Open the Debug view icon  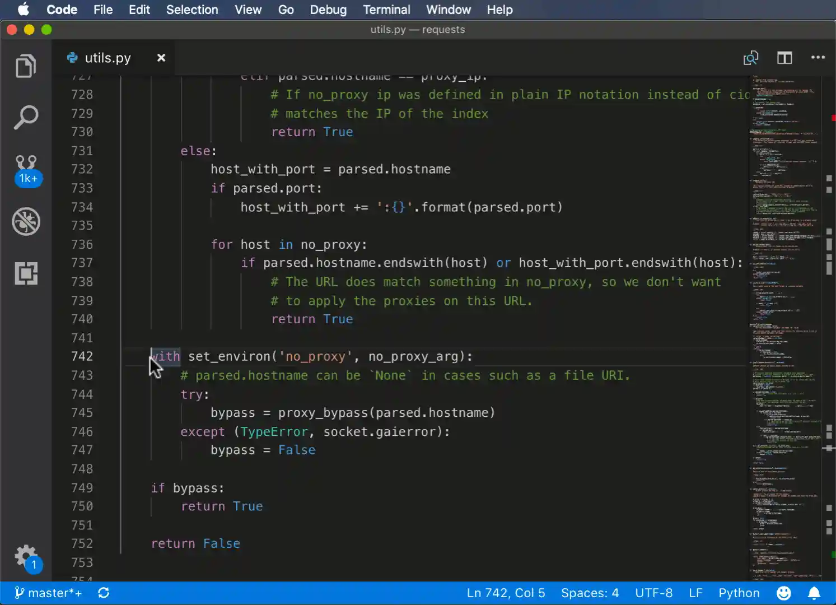pos(26,221)
